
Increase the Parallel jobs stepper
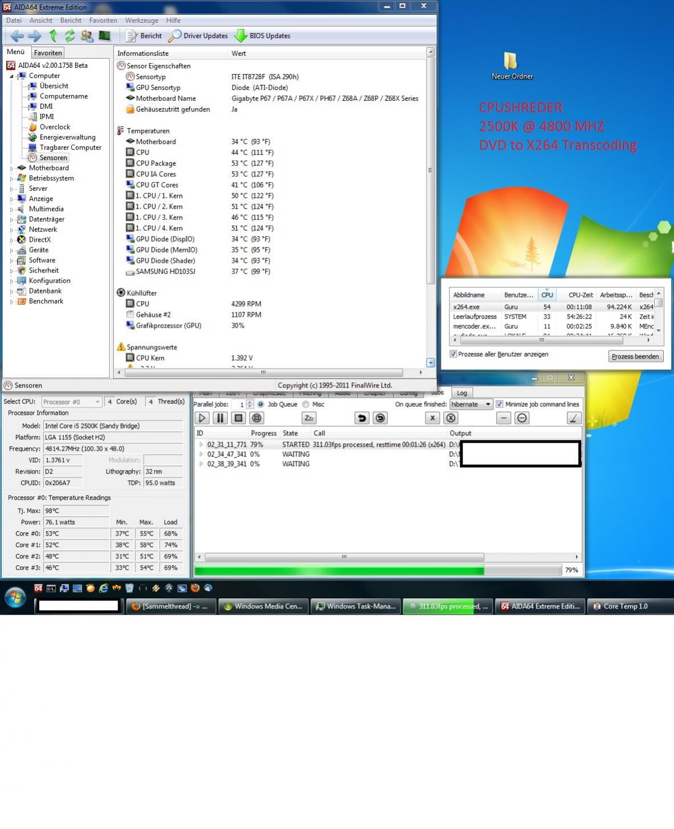coord(250,402)
